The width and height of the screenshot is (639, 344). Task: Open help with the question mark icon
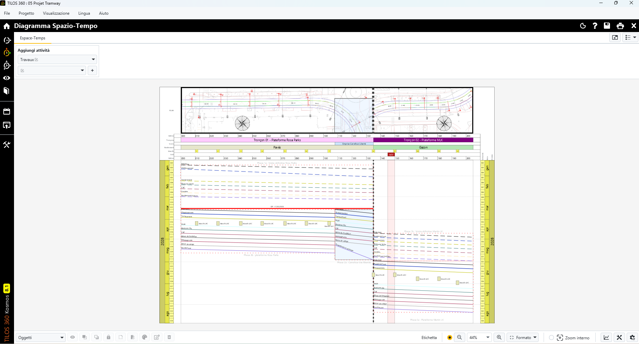pos(595,26)
